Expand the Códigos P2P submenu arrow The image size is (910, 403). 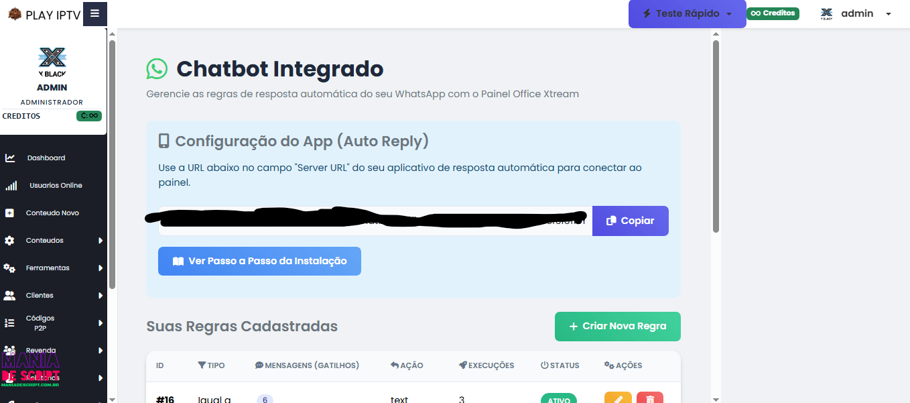(101, 323)
